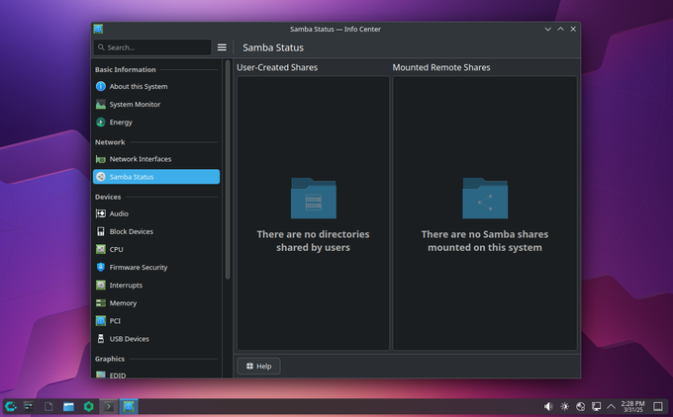Open the volume control in system tray
This screenshot has width=673, height=417.
tap(548, 406)
